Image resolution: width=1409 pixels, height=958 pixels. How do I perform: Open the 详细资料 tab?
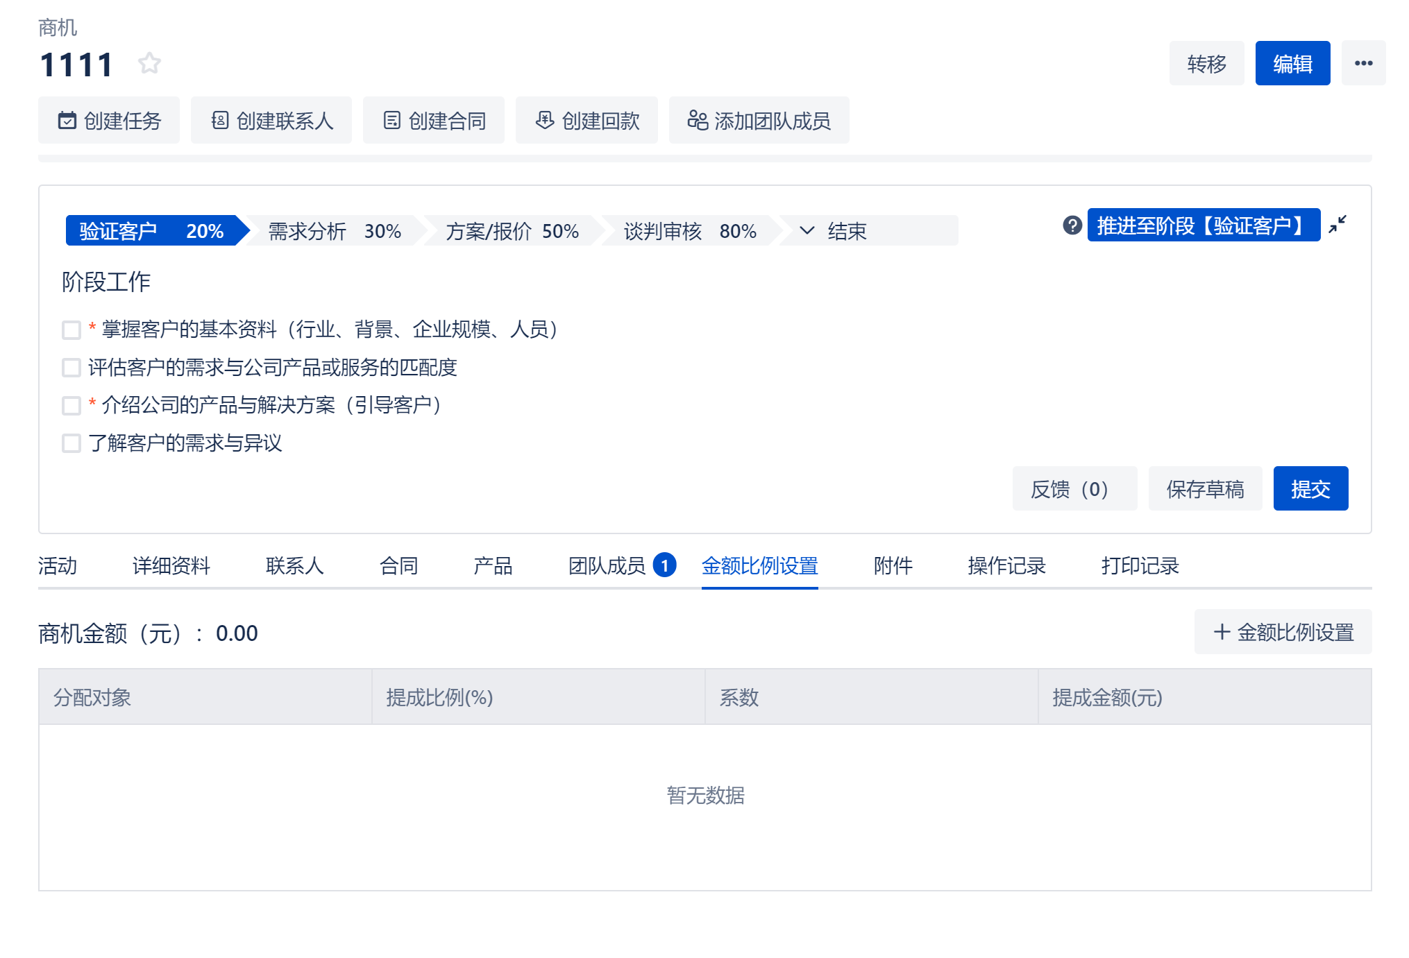click(x=171, y=566)
